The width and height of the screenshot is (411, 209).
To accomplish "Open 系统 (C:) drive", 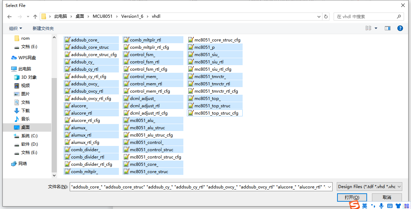I will click(29, 136).
